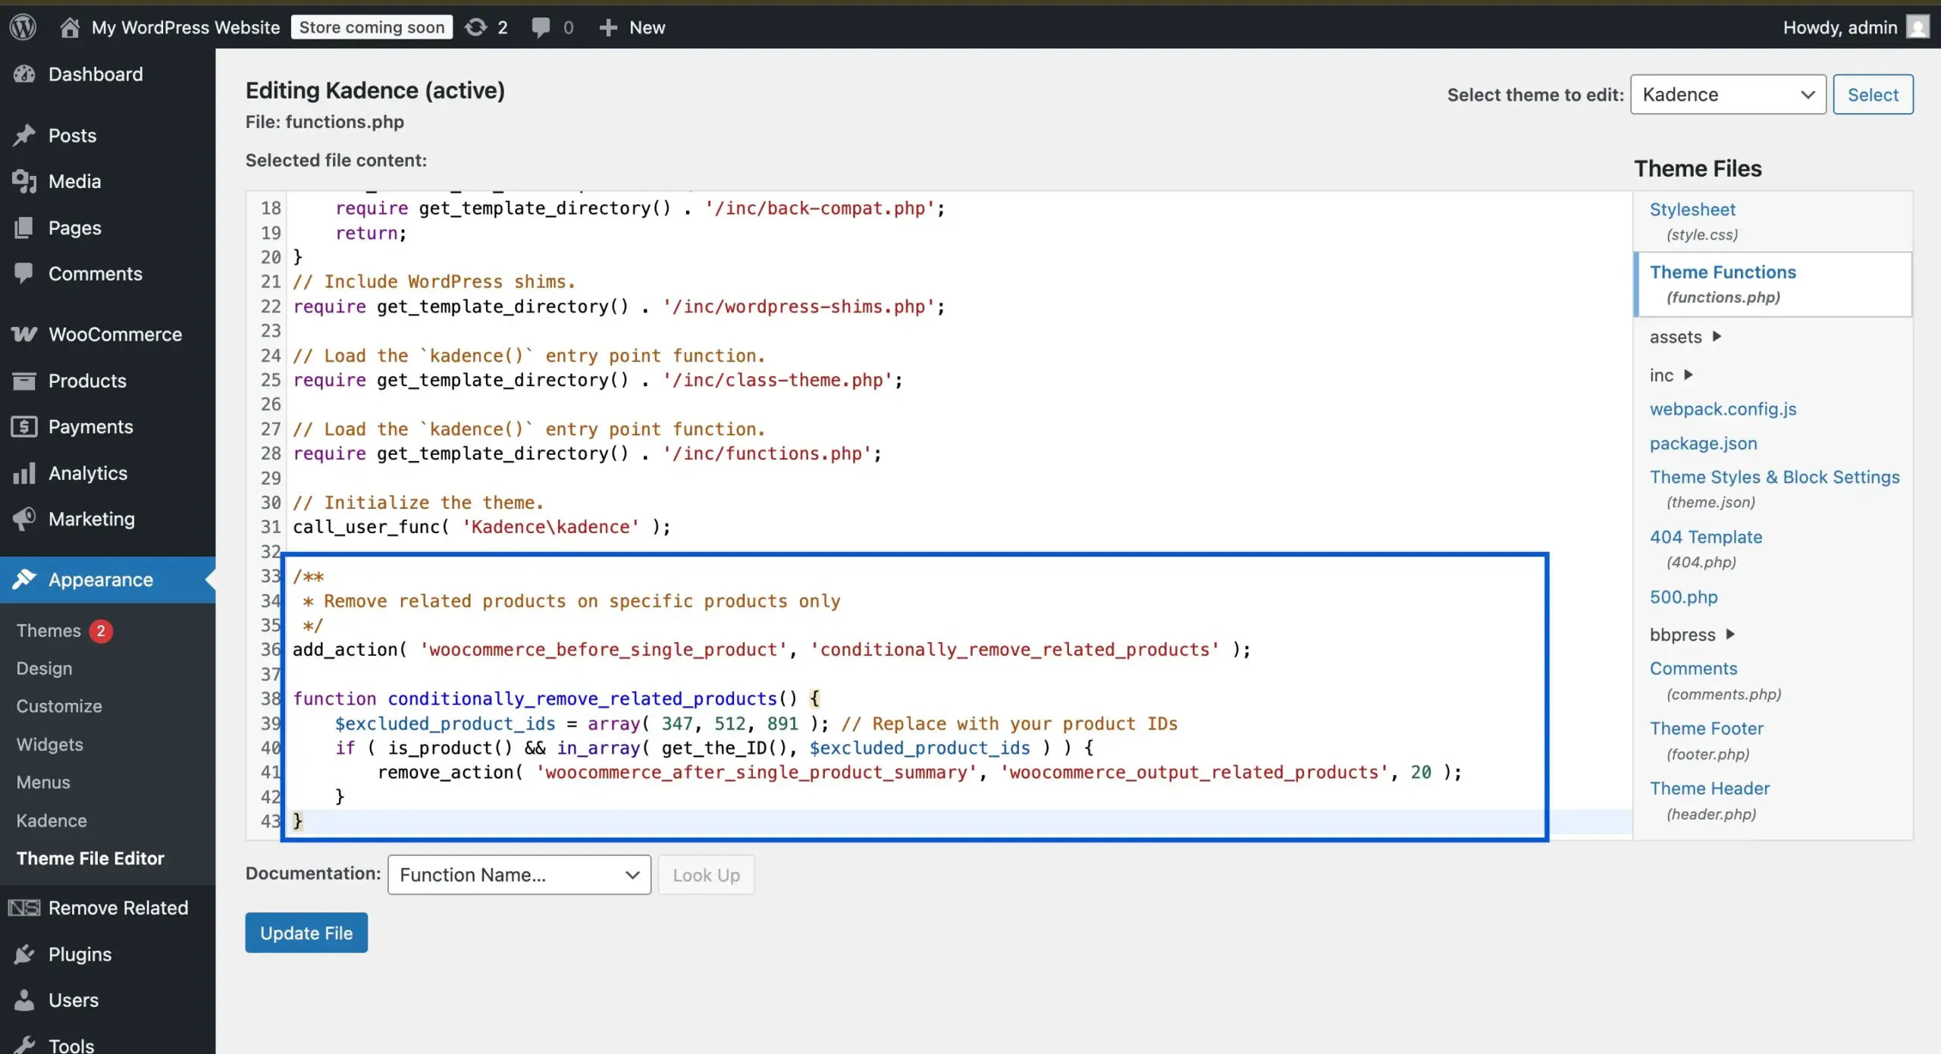Click the Pages icon in sidebar

pos(24,227)
